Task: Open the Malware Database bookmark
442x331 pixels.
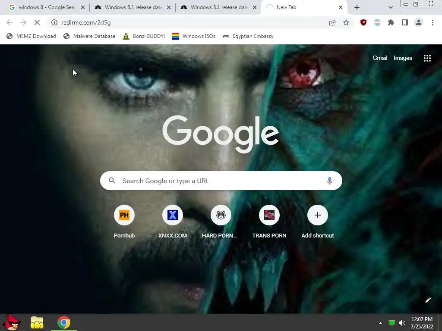Action: click(x=89, y=36)
